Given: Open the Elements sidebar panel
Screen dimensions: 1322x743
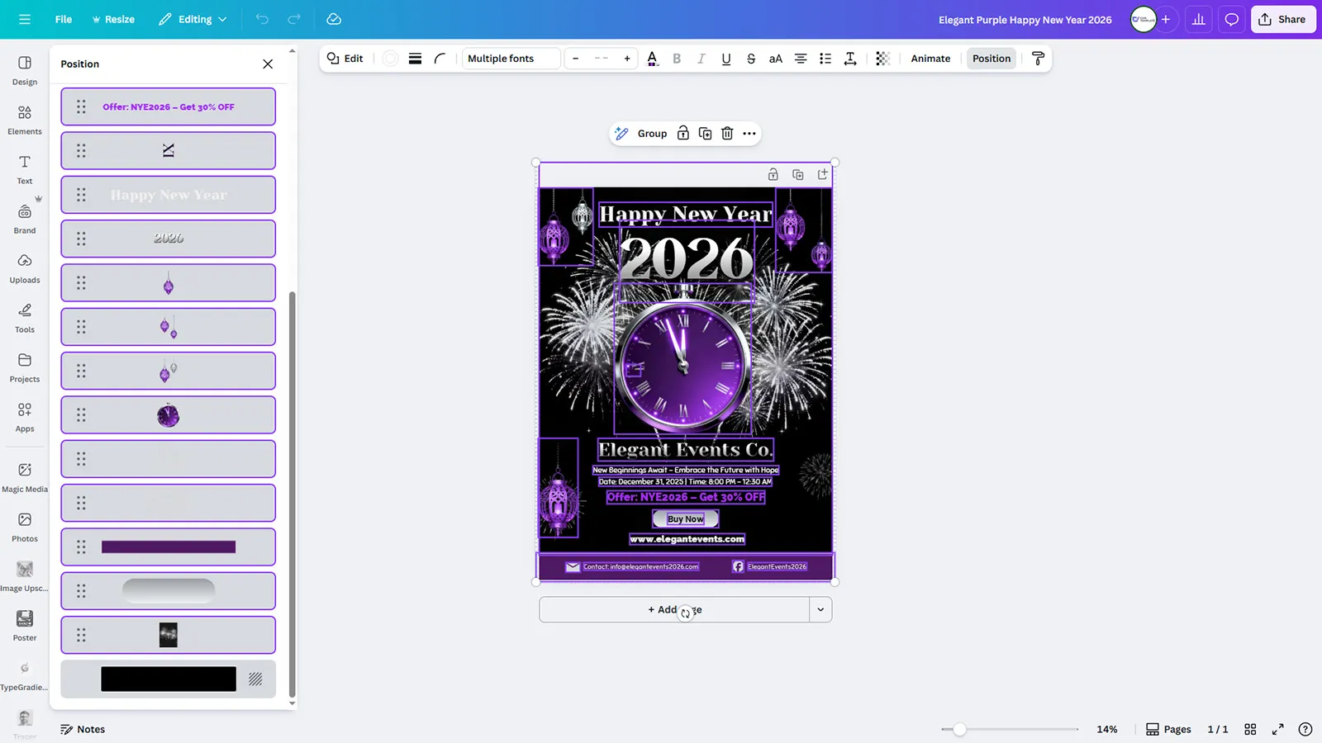Looking at the screenshot, I should click(25, 120).
